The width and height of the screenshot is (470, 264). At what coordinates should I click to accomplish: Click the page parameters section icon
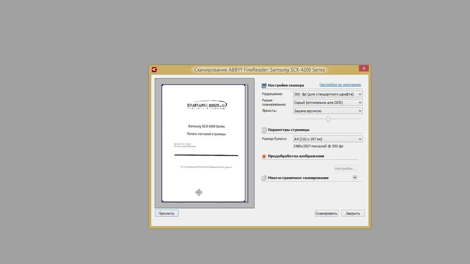264,130
